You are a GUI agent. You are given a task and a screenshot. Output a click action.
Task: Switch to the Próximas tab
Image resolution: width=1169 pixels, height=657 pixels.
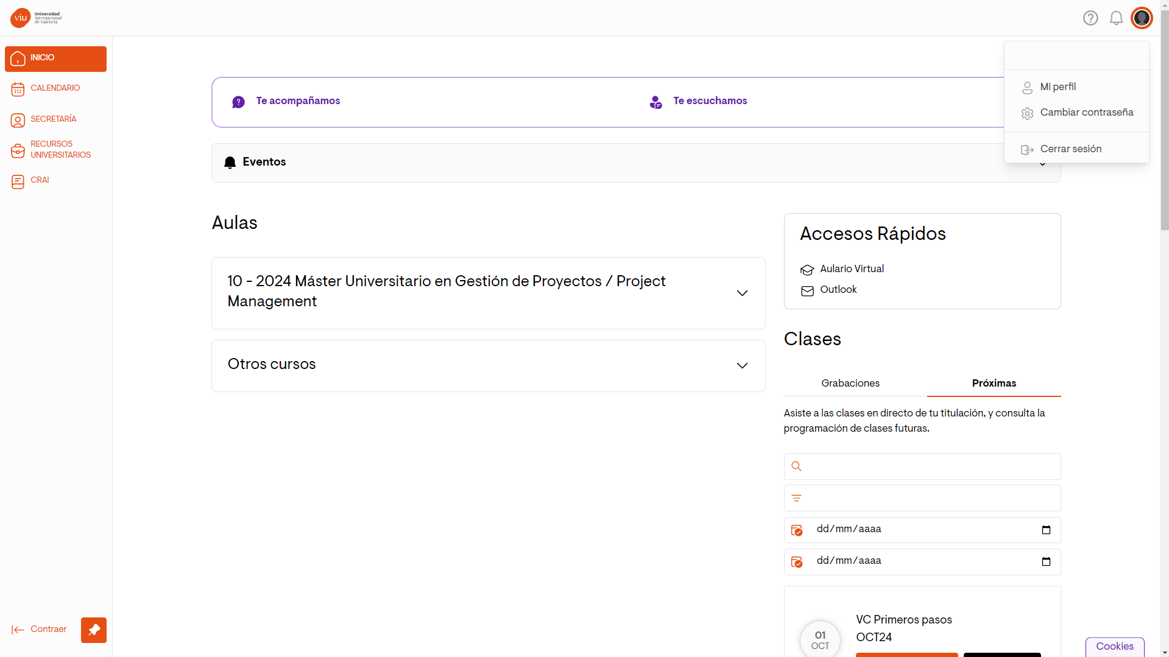click(x=994, y=384)
